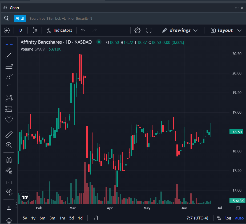246x224 pixels.
Task: Click the trash remove drawings icon
Action: click(x=9, y=207)
